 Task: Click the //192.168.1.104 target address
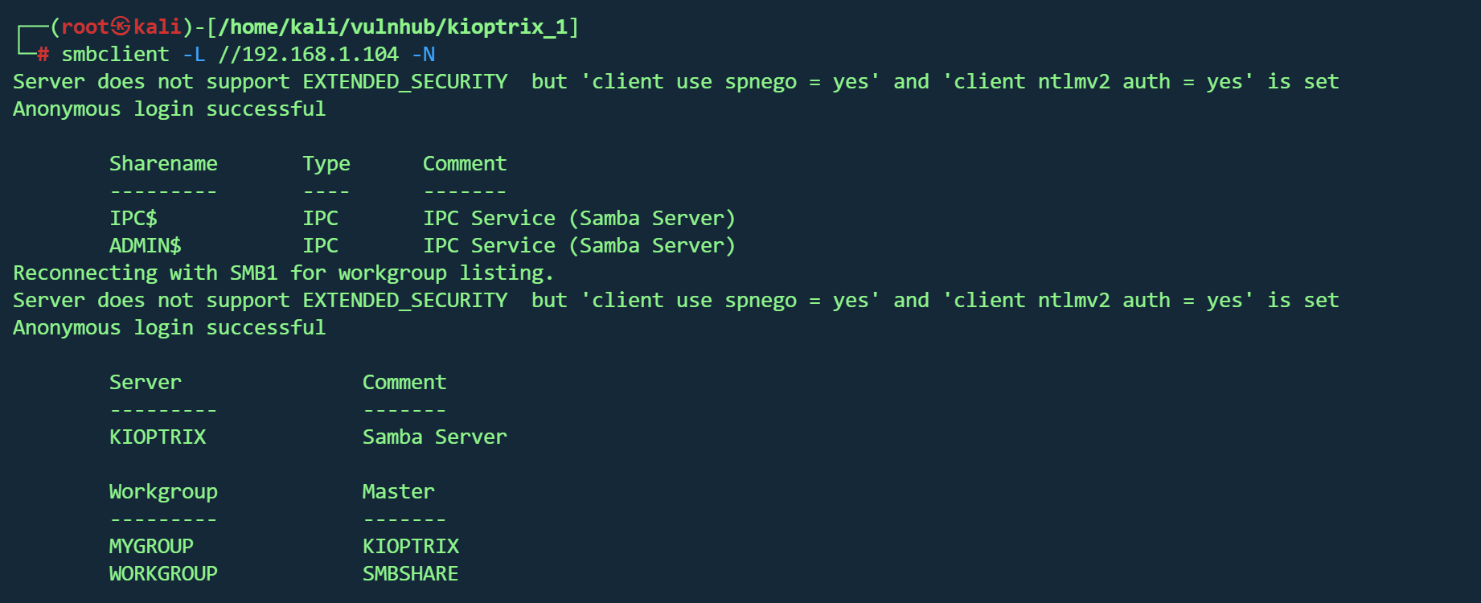308,55
